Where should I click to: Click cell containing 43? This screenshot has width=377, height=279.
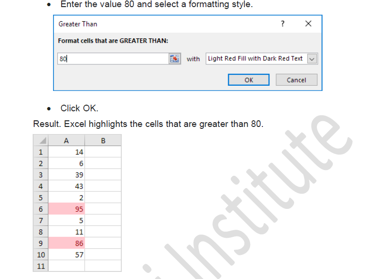click(x=66, y=186)
